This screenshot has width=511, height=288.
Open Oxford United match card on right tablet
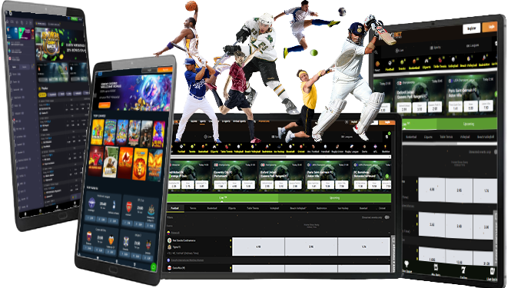point(419,96)
